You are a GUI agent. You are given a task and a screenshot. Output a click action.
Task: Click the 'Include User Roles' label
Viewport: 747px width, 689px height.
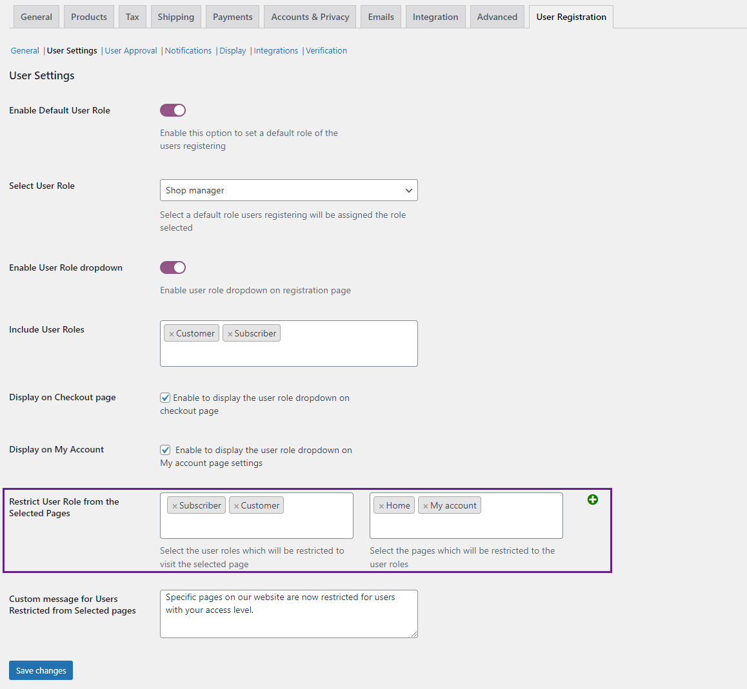(x=46, y=329)
